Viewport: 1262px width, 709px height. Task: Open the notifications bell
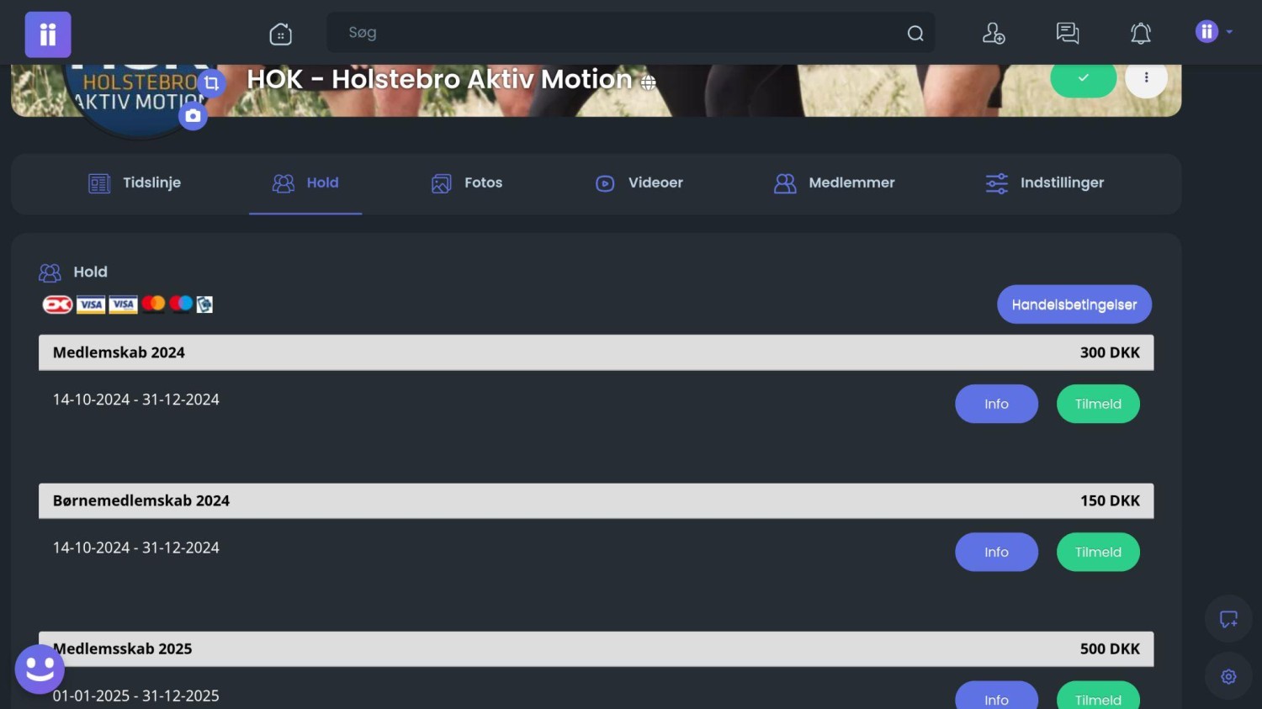[x=1140, y=34]
